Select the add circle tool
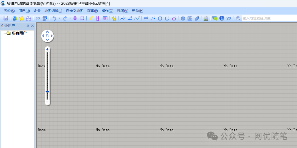 [160, 18]
